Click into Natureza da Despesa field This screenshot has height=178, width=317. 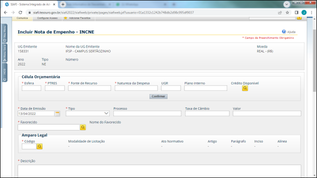pos(136,88)
